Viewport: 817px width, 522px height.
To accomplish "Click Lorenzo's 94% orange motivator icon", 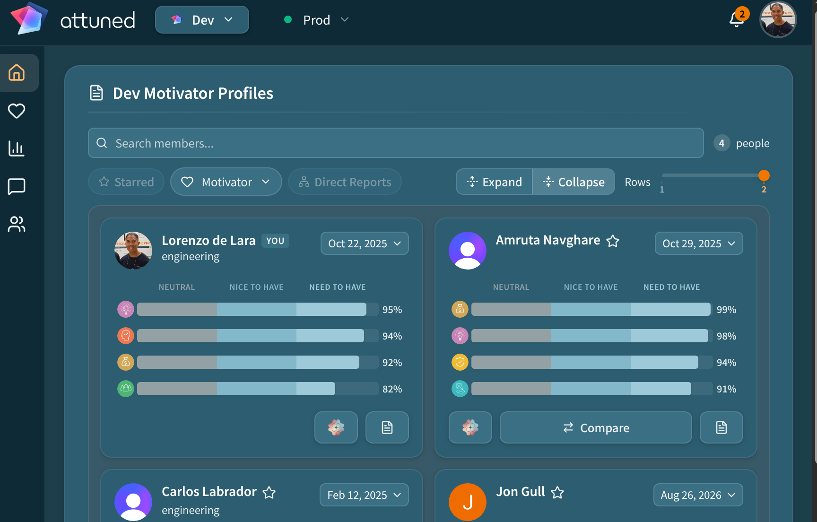I will (126, 336).
